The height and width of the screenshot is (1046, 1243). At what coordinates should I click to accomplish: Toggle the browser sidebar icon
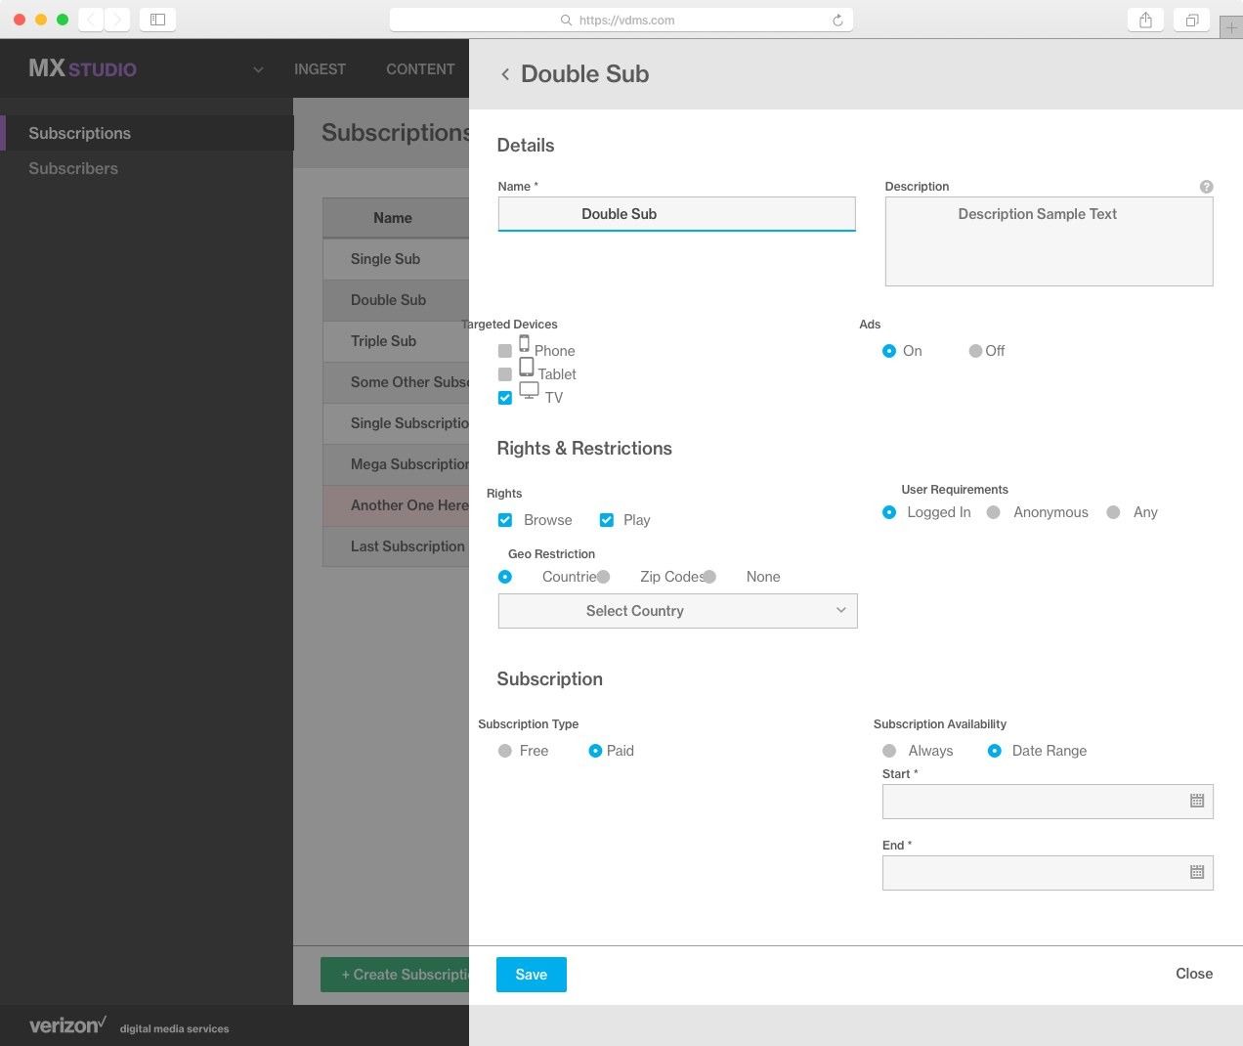[x=157, y=20]
